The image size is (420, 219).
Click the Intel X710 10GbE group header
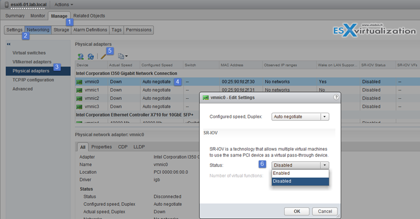coord(134,115)
